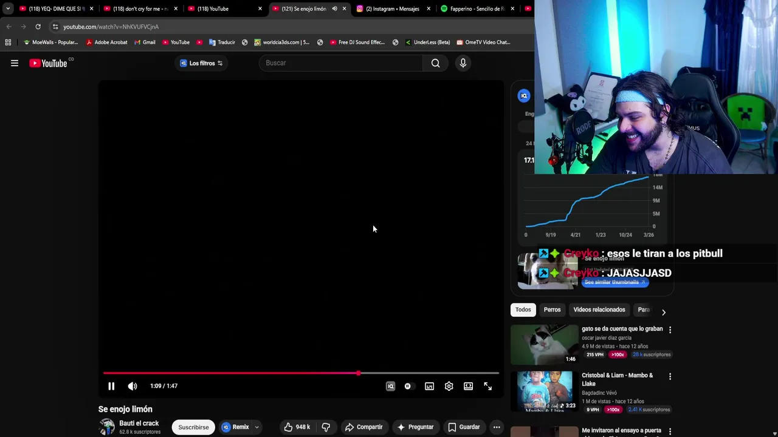Screen dimensions: 778x437
Task: Open the player settings gear
Action: pyautogui.click(x=449, y=386)
